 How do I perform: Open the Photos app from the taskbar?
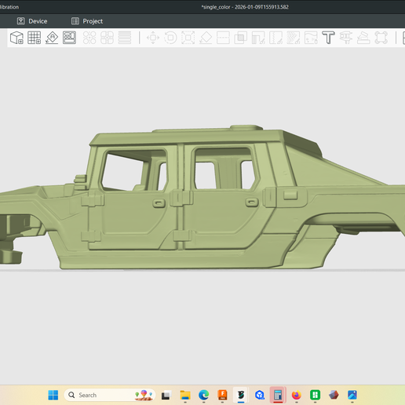[352, 395]
